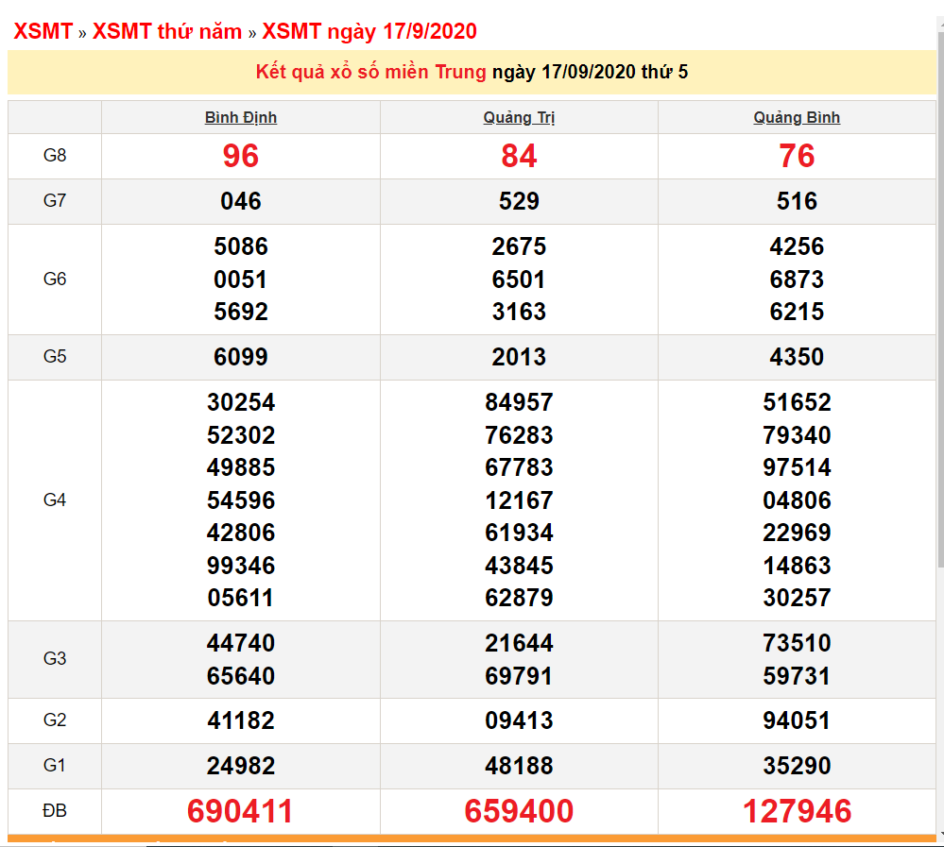944x847 pixels.
Task: Select the ĐB jackpot row label
Action: (54, 811)
